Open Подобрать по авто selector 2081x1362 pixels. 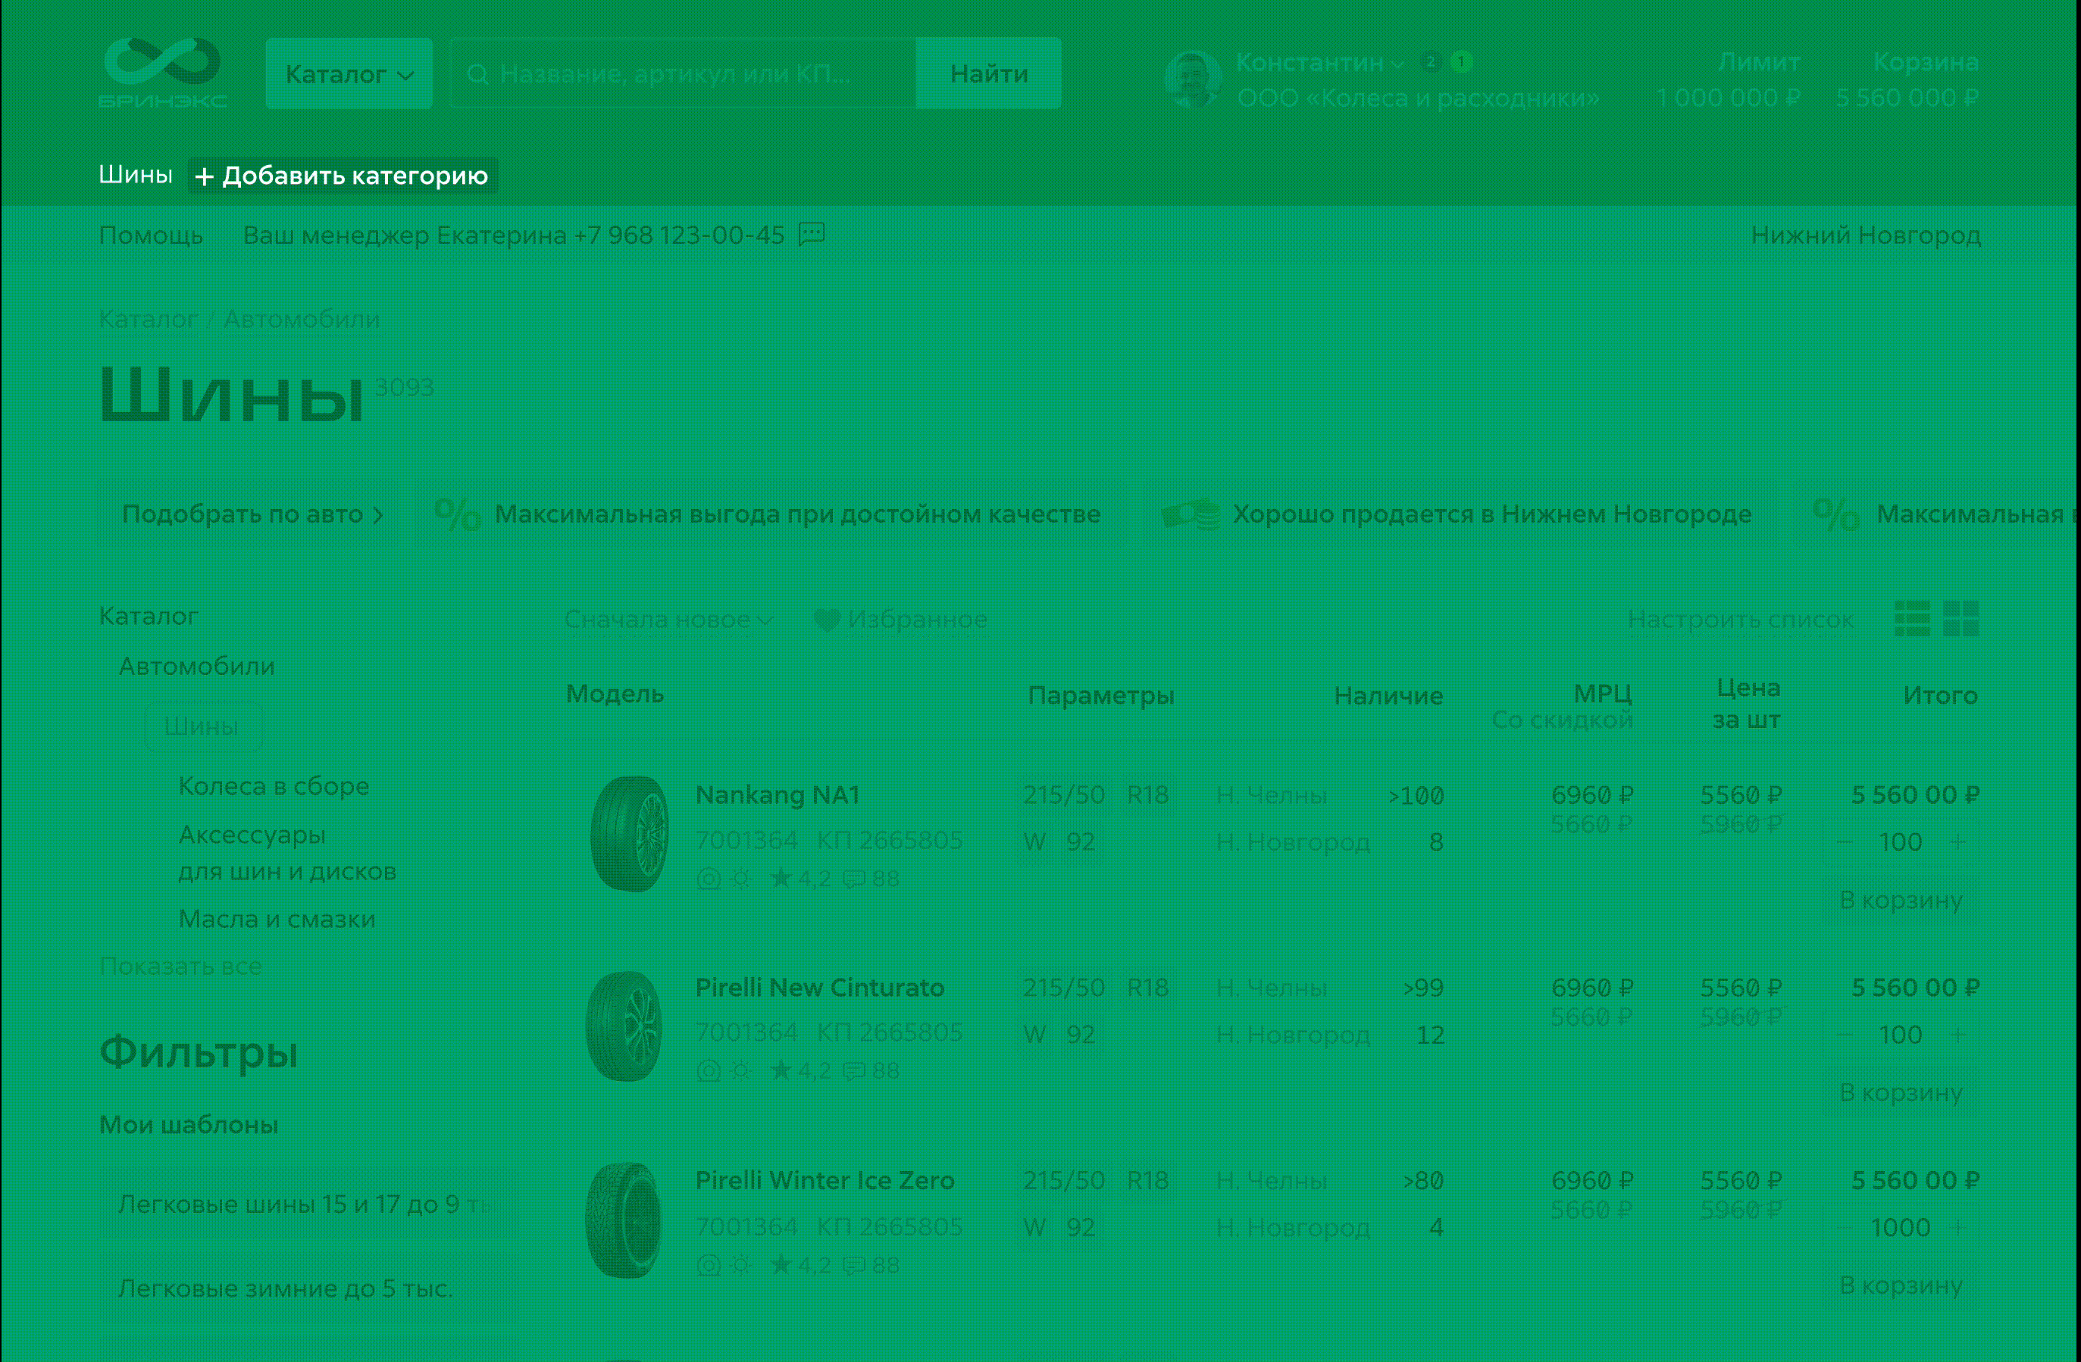(x=252, y=514)
